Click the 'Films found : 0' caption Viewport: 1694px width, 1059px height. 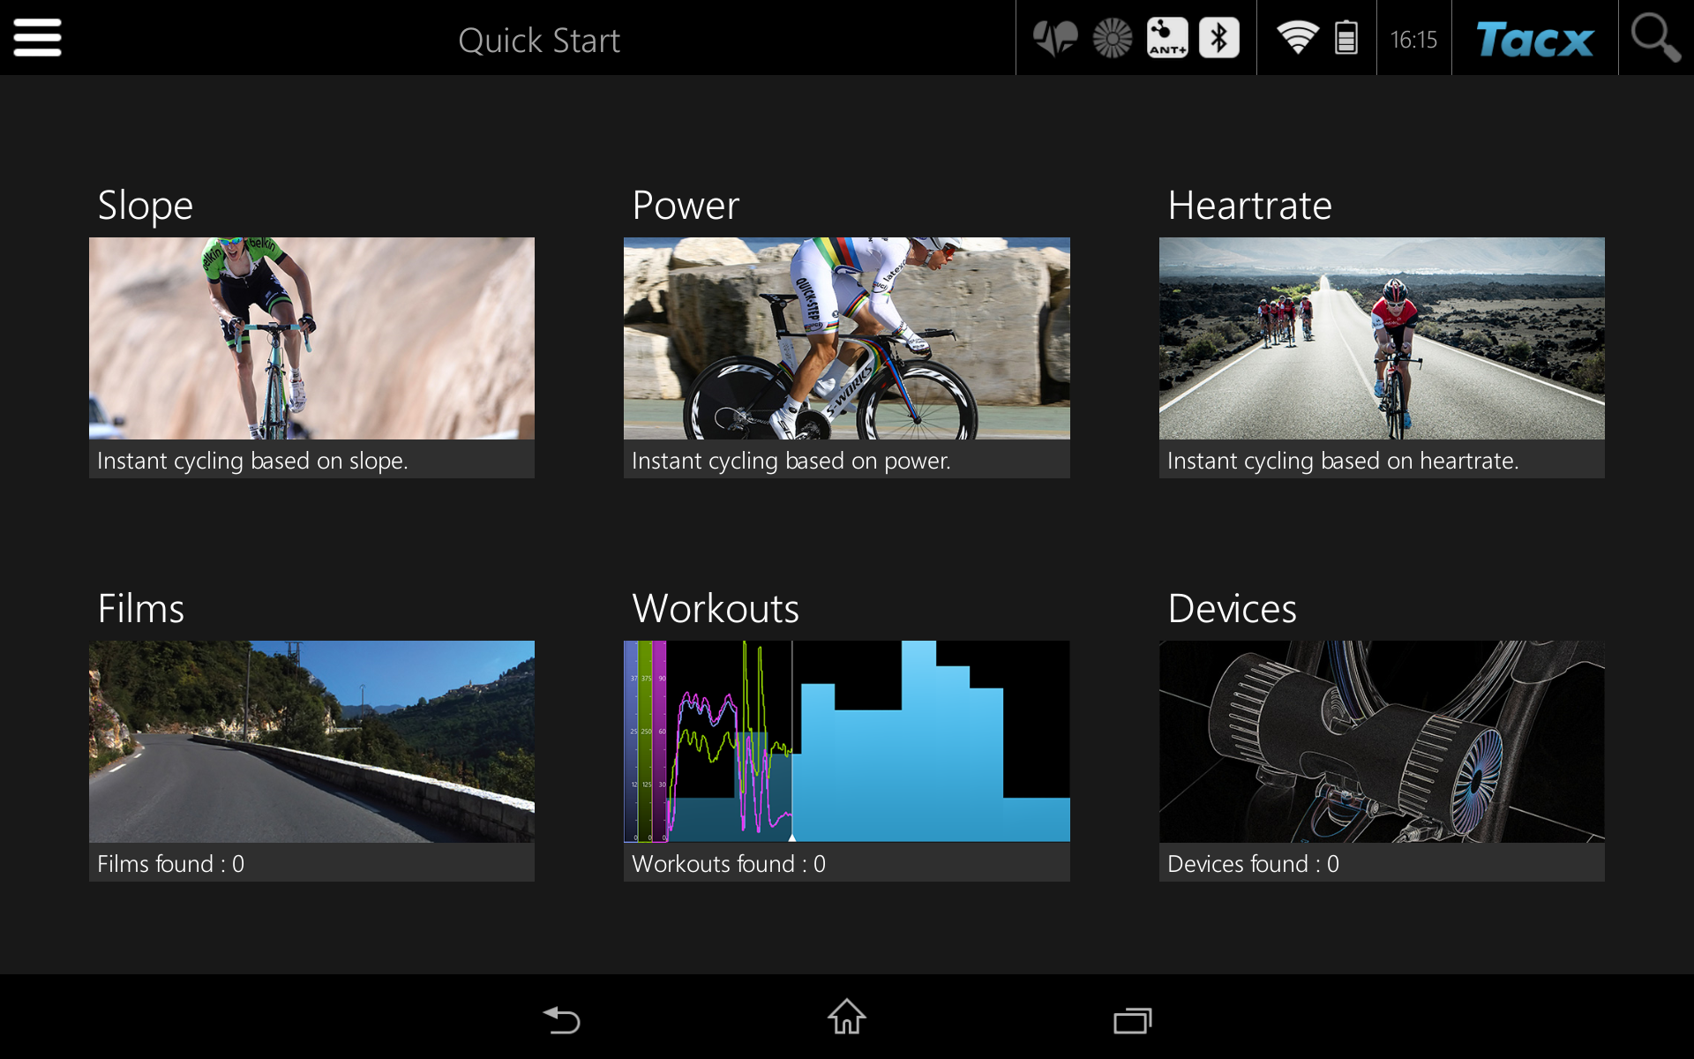(x=171, y=863)
